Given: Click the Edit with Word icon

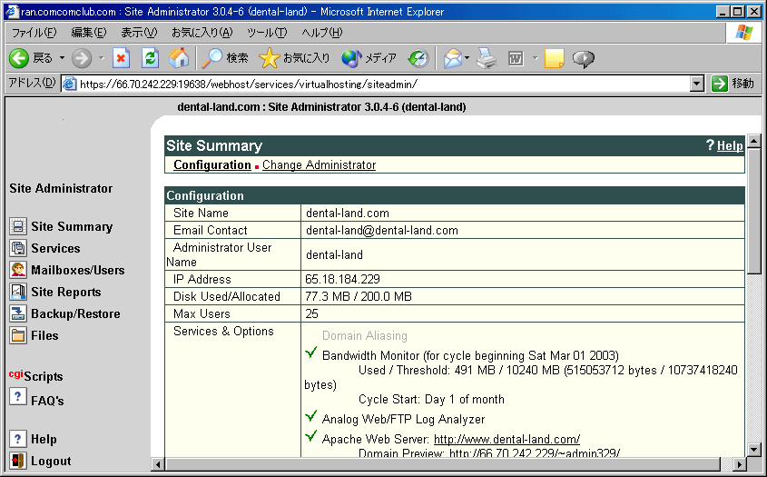Looking at the screenshot, I should pyautogui.click(x=516, y=58).
